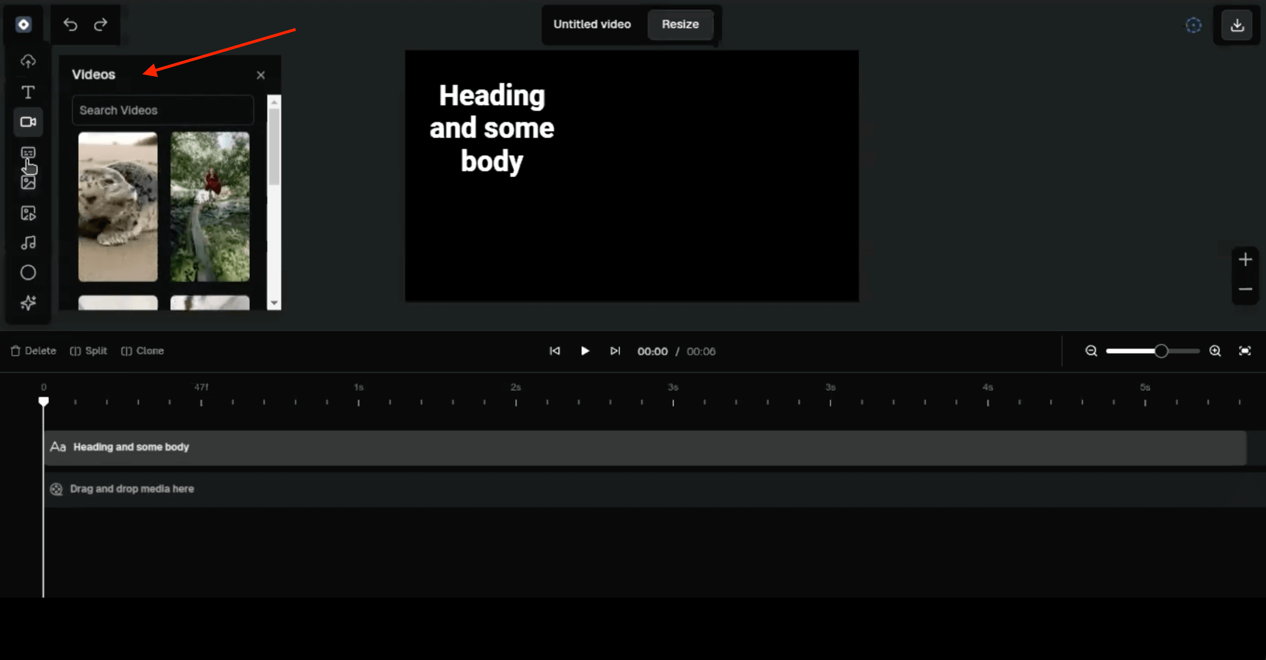Open the Audio music note panel
The height and width of the screenshot is (660, 1266).
point(28,243)
